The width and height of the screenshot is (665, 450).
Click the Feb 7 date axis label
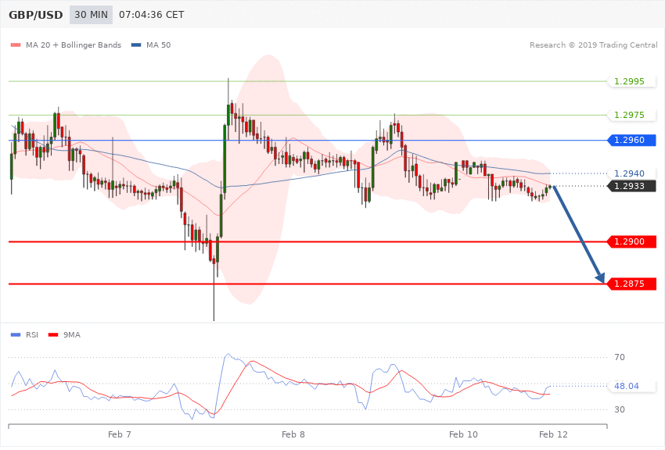tap(120, 434)
